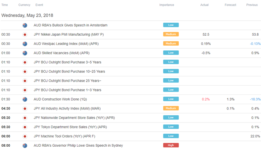Open JPY BOJ Bond Purchase 10~25 Years event
The width and height of the screenshot is (261, 149).
tap(69, 71)
